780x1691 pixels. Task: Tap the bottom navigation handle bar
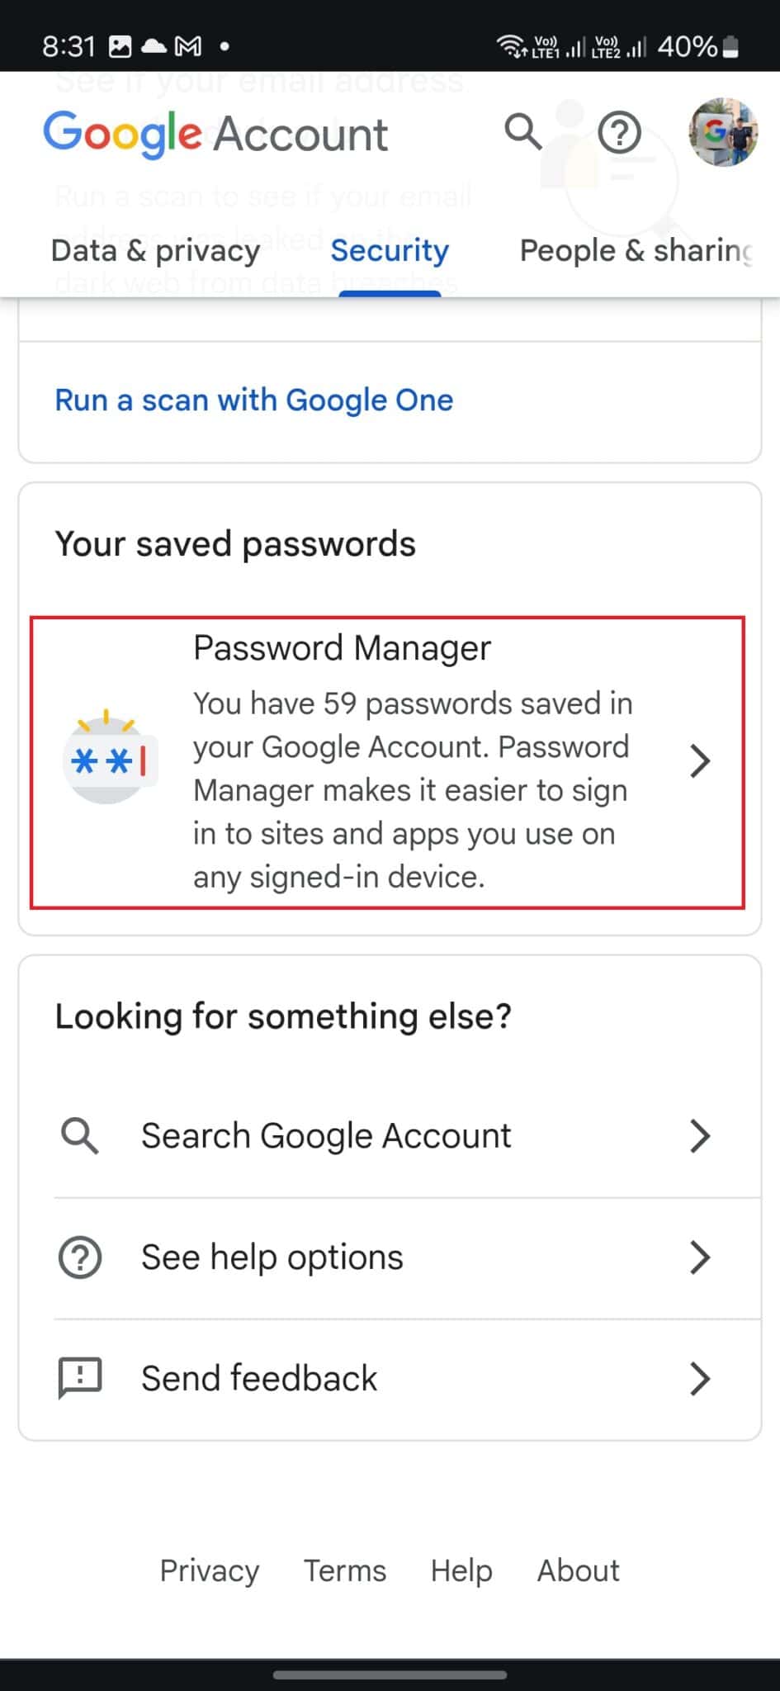tap(390, 1674)
